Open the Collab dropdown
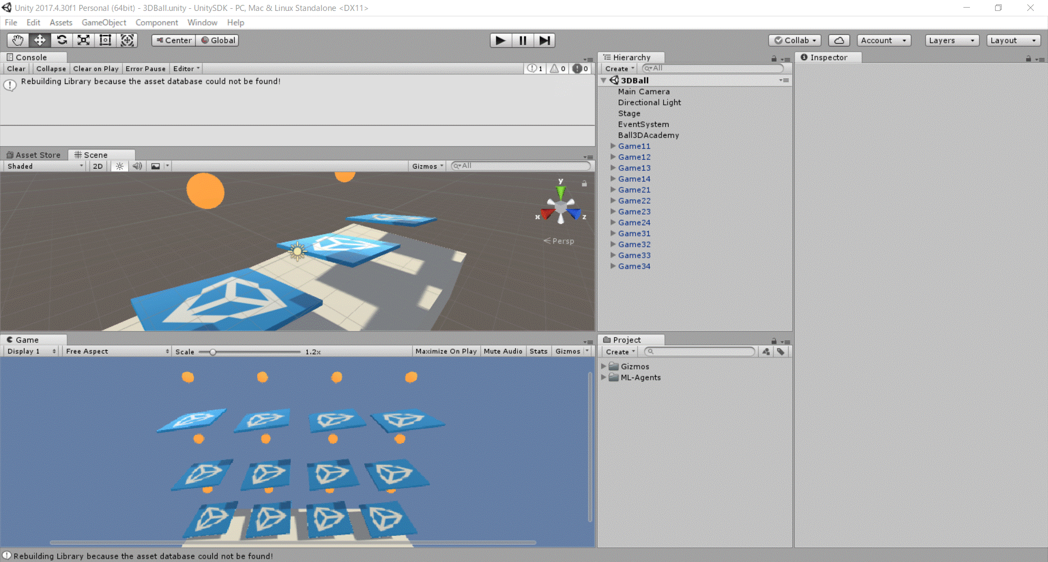Image resolution: width=1048 pixels, height=562 pixels. point(795,40)
